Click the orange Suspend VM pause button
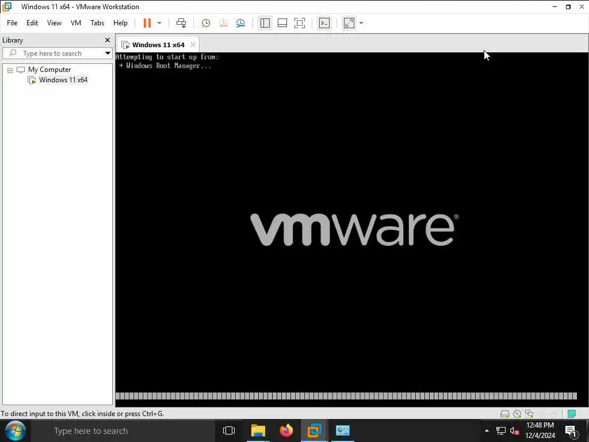This screenshot has height=442, width=589. tap(147, 23)
